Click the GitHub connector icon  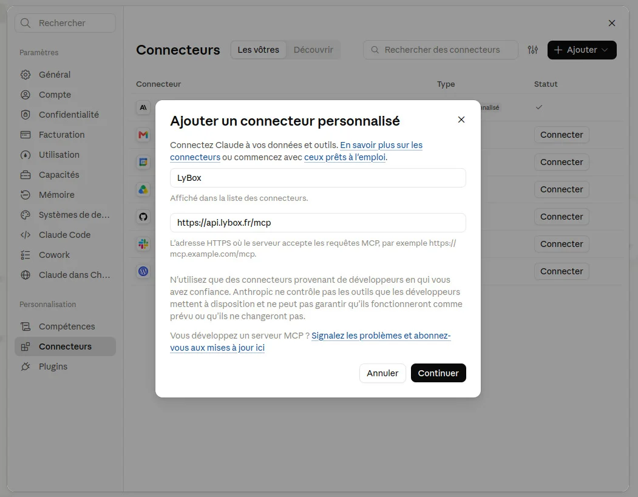coord(143,217)
